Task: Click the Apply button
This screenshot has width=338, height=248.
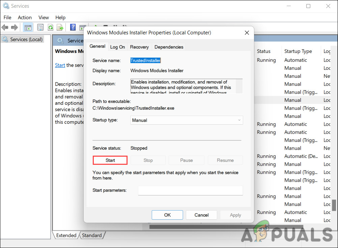Action: pos(235,215)
